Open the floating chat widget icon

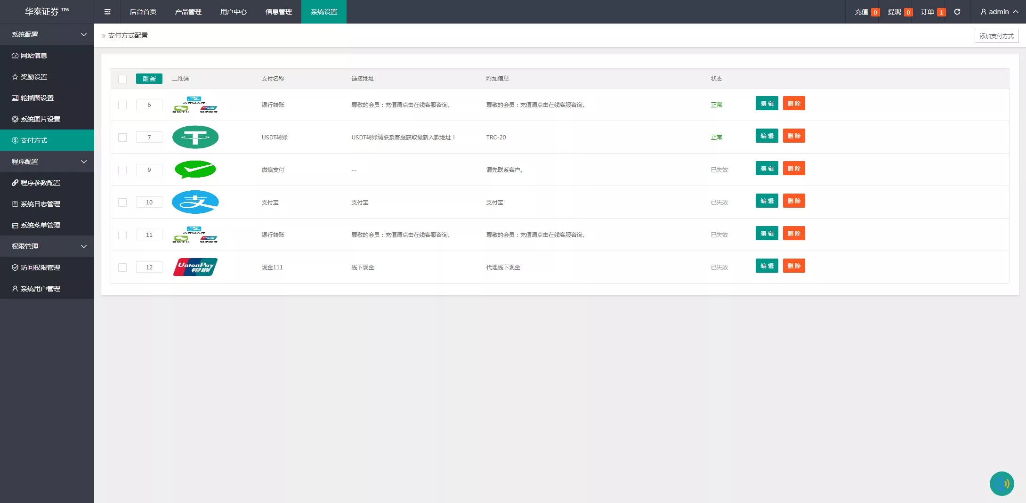[1002, 484]
